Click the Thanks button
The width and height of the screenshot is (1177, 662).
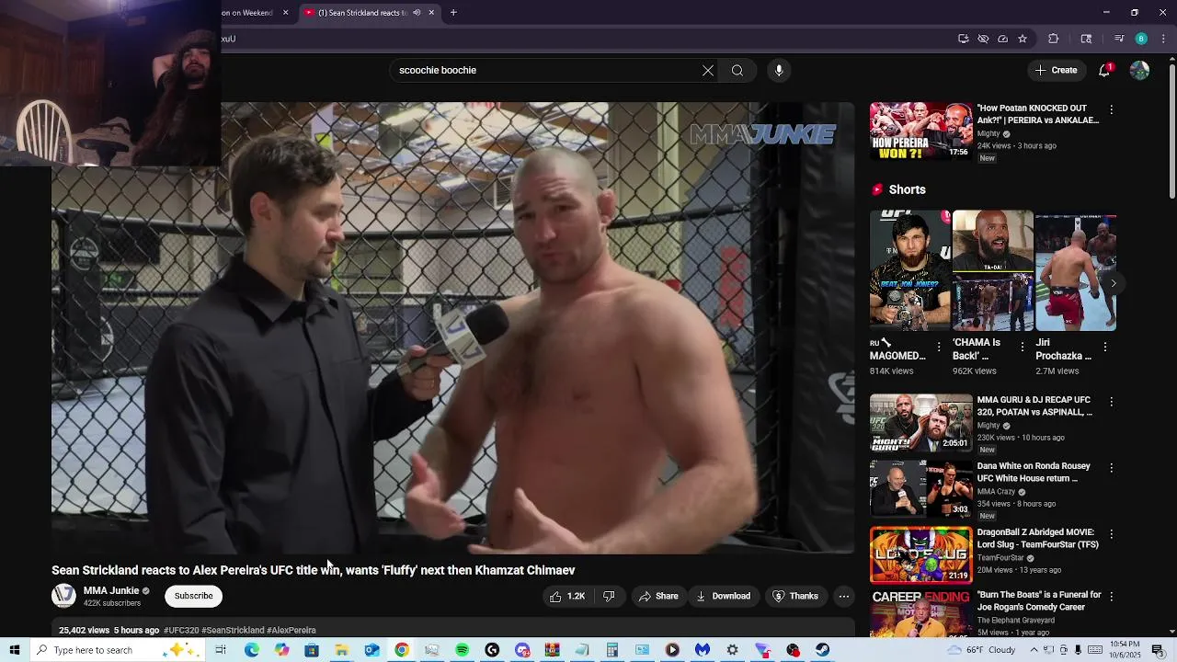pyautogui.click(x=795, y=596)
